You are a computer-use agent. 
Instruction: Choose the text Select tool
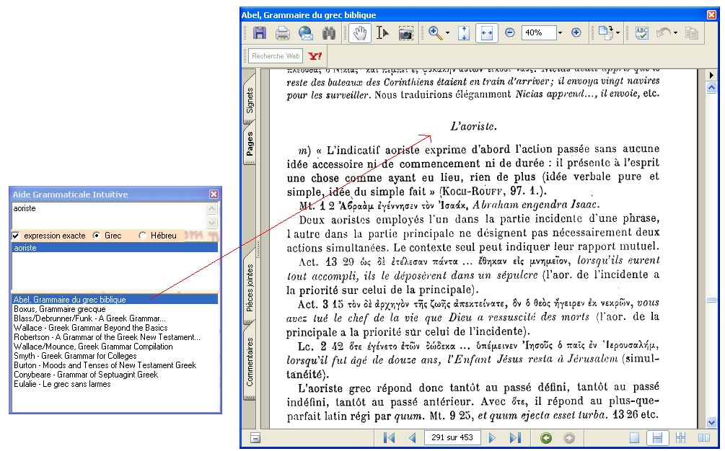pyautogui.click(x=382, y=32)
